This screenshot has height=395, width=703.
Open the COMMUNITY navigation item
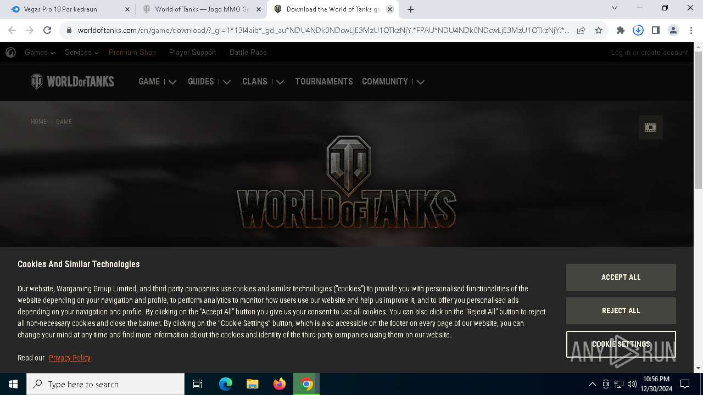point(385,81)
